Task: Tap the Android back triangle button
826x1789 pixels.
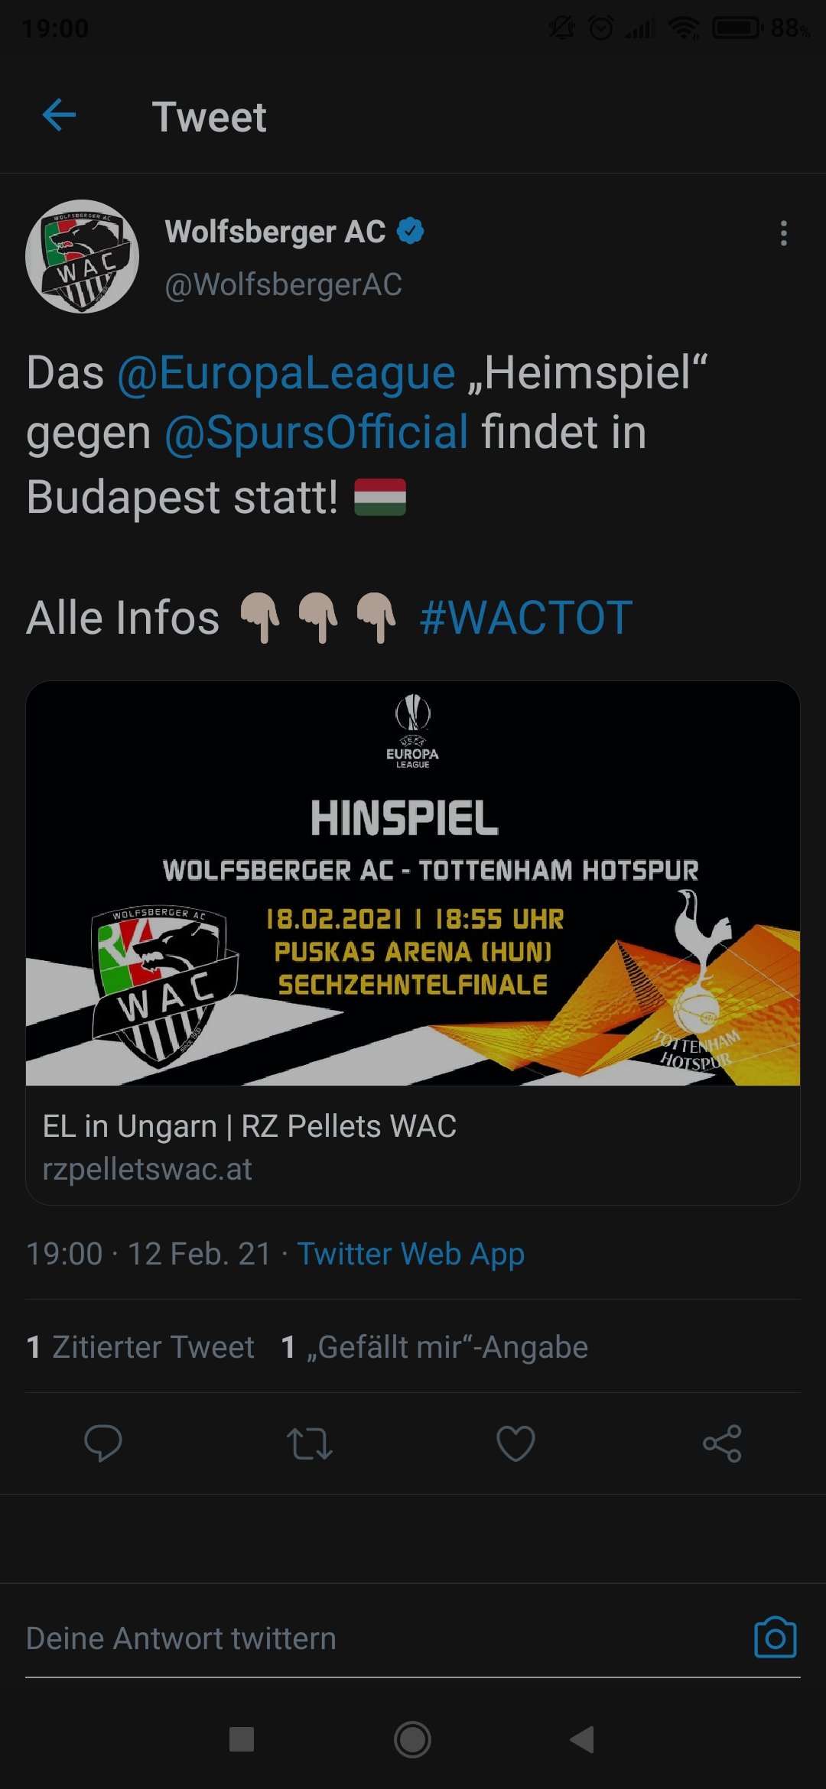Action: (582, 1739)
